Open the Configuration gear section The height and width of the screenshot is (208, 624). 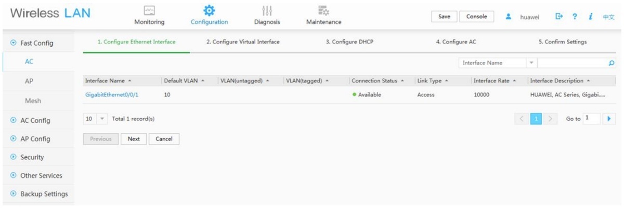coord(209,16)
